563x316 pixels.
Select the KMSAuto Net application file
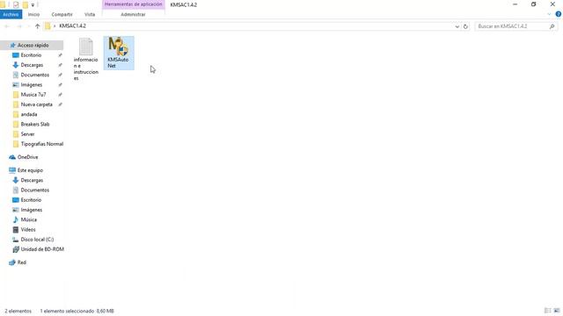[x=119, y=53]
